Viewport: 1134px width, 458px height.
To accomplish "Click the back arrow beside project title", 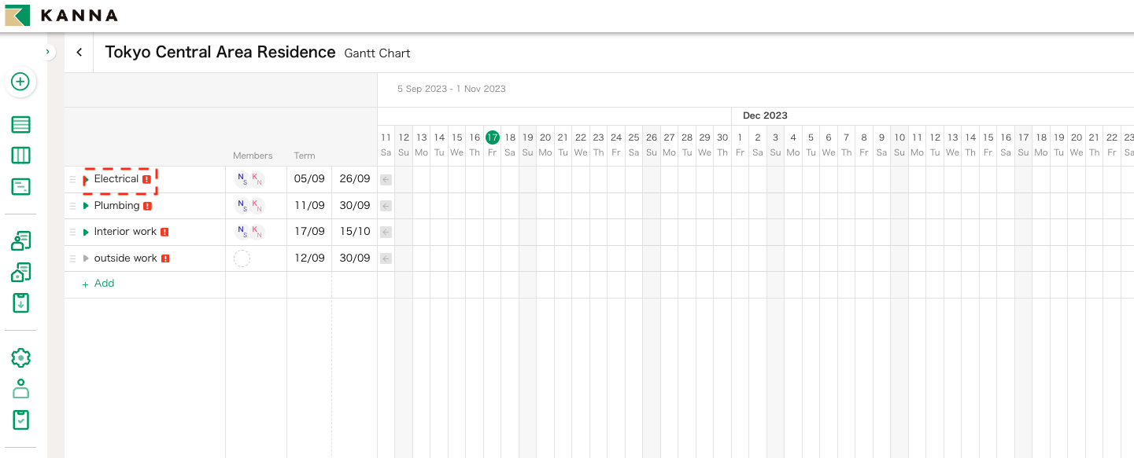I will pos(79,51).
